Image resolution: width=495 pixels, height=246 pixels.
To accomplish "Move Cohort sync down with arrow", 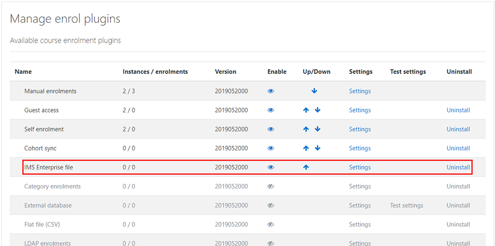I will point(317,148).
